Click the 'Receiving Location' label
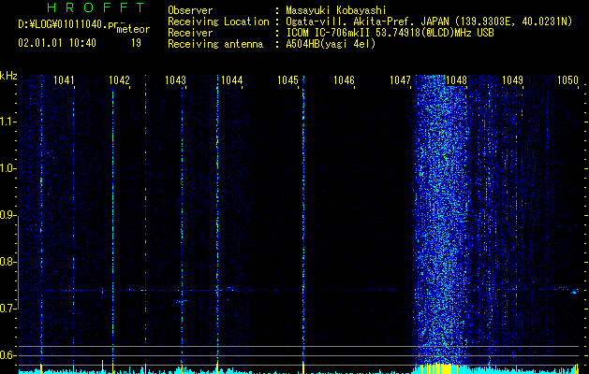Screen dimensions: 589x374 [218, 22]
